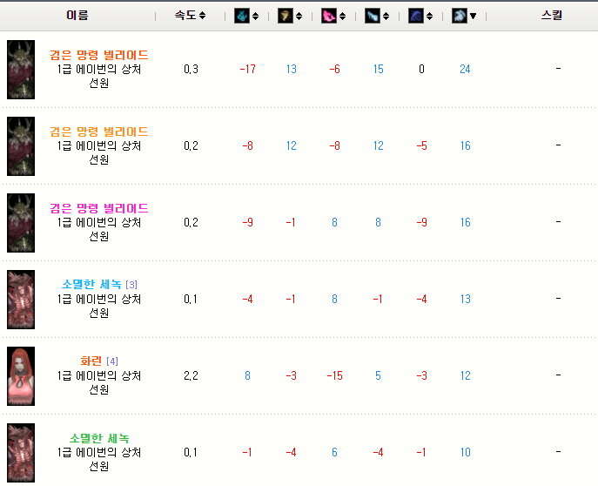The width and height of the screenshot is (598, 486).
Task: Toggle sort arrows beside the pink icon
Action: point(342,16)
